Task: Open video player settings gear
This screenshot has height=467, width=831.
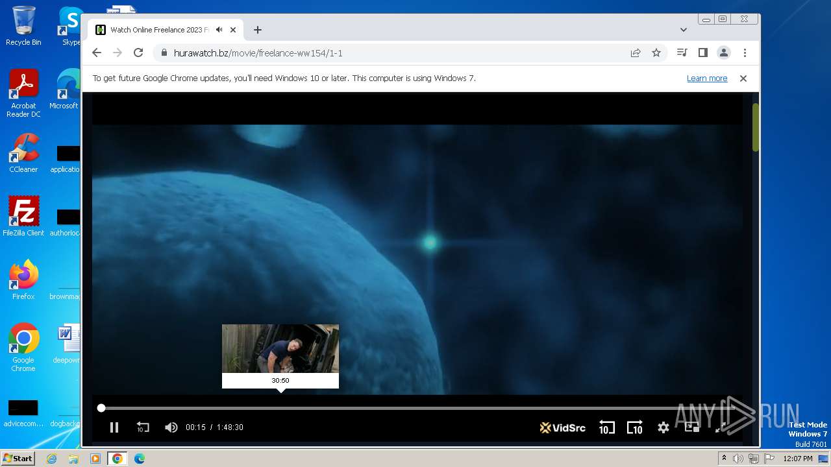Action: (x=663, y=427)
